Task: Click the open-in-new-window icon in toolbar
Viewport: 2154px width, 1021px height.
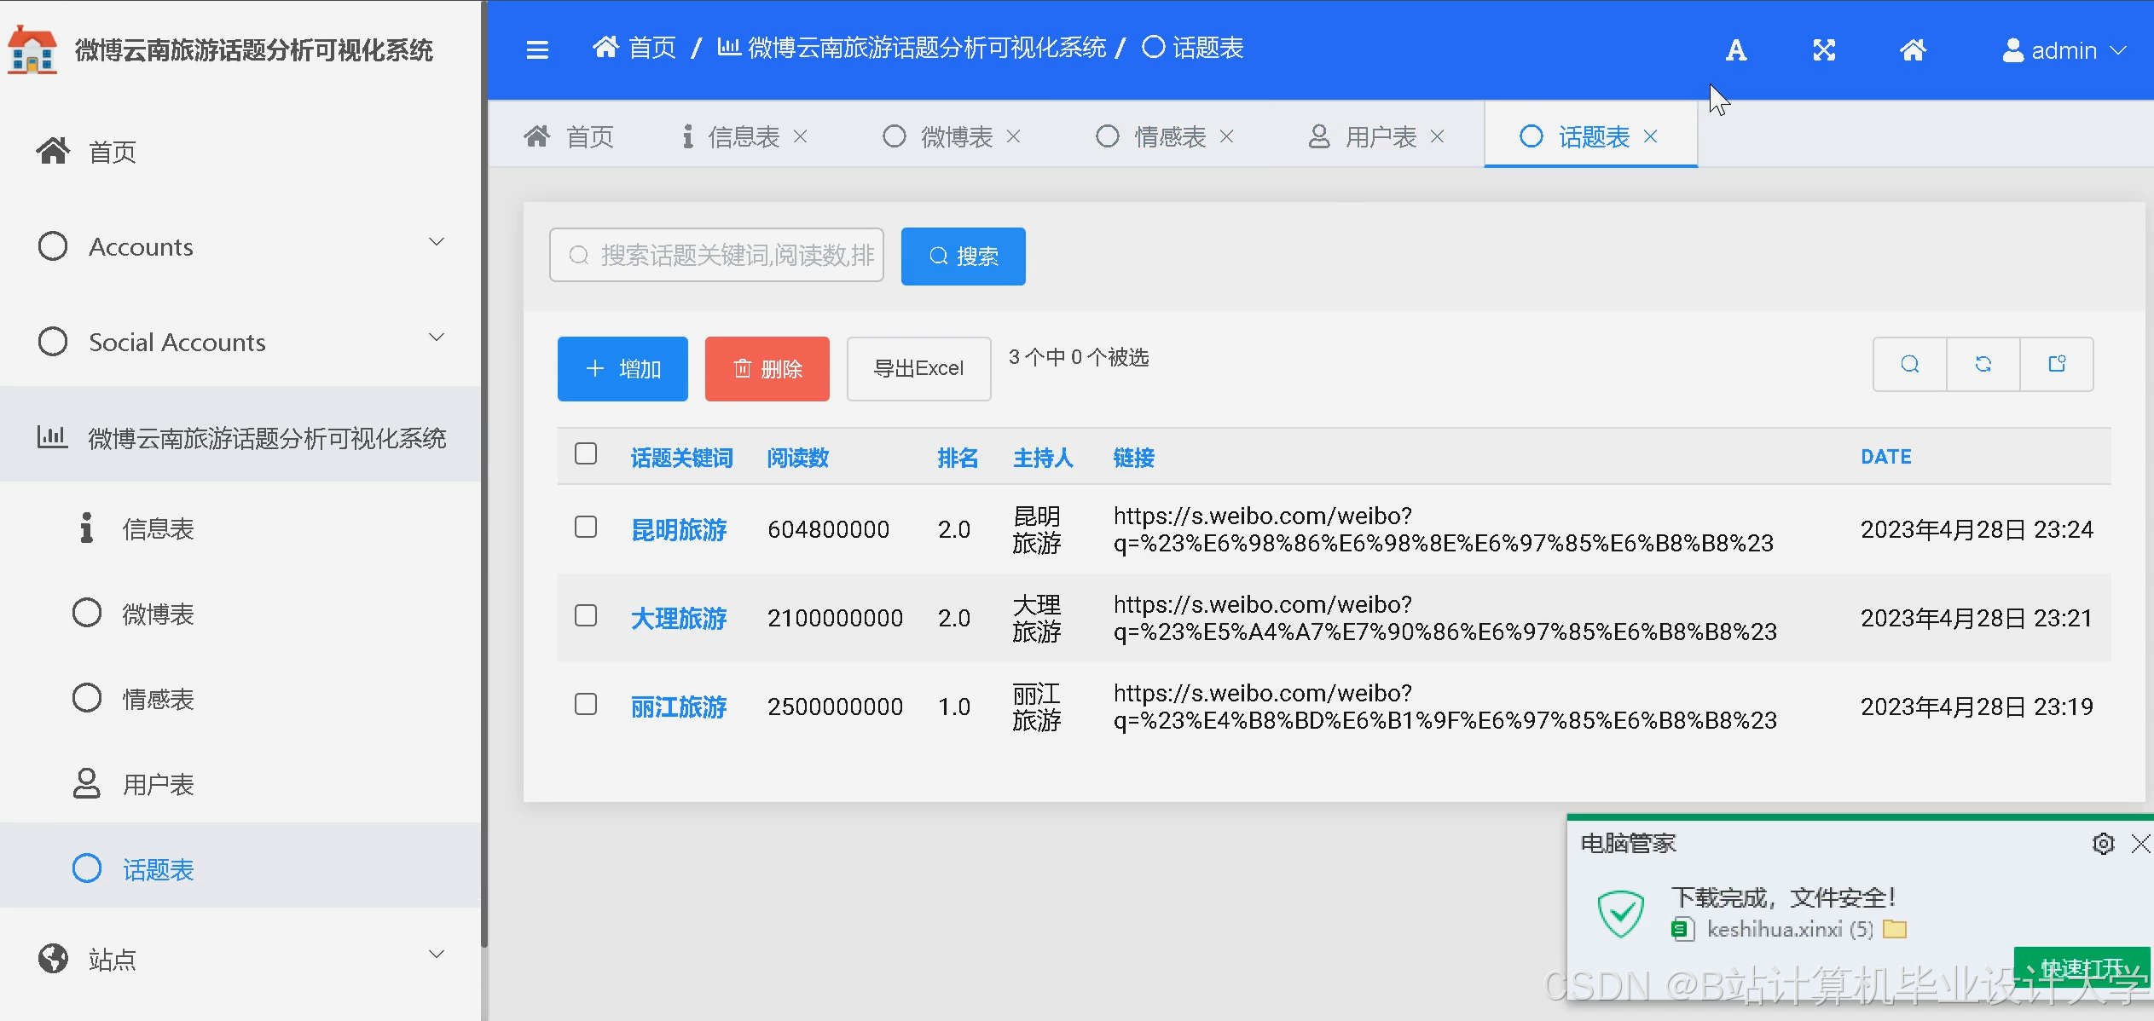Action: tap(2057, 365)
